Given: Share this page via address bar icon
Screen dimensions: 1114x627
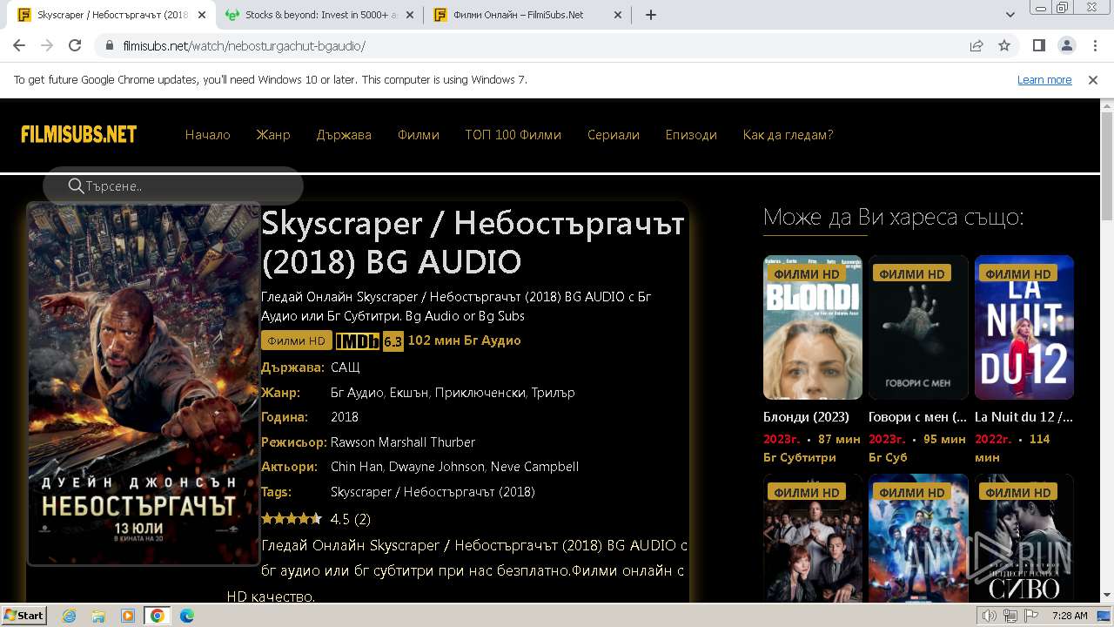Looking at the screenshot, I should click(976, 45).
